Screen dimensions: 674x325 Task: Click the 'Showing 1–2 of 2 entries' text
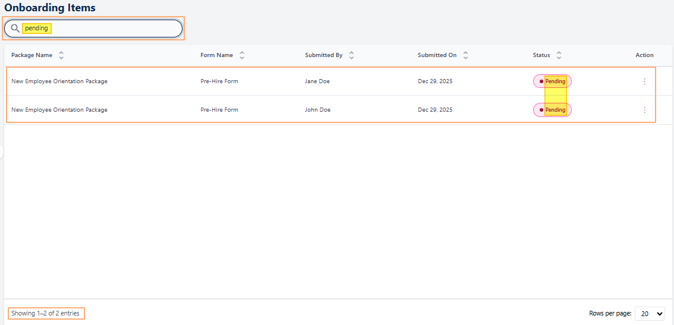point(45,313)
